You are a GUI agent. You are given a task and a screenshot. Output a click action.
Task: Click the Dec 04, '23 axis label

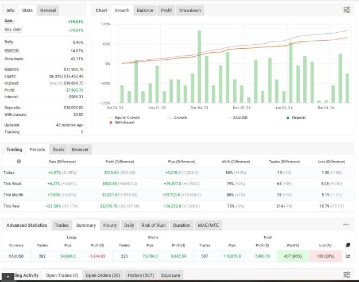(199, 107)
